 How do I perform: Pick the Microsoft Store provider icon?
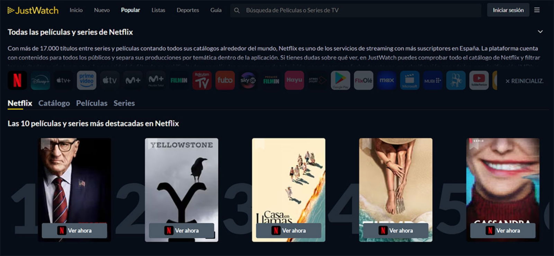[410, 80]
